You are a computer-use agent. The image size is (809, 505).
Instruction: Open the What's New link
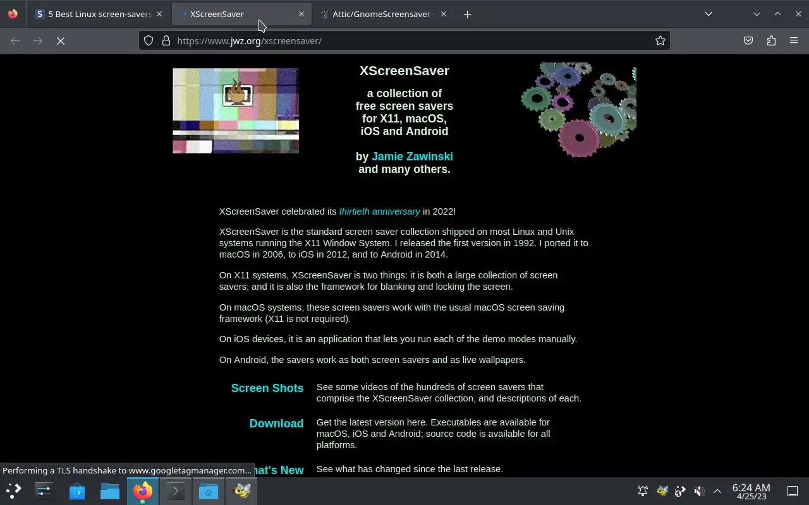coord(278,470)
